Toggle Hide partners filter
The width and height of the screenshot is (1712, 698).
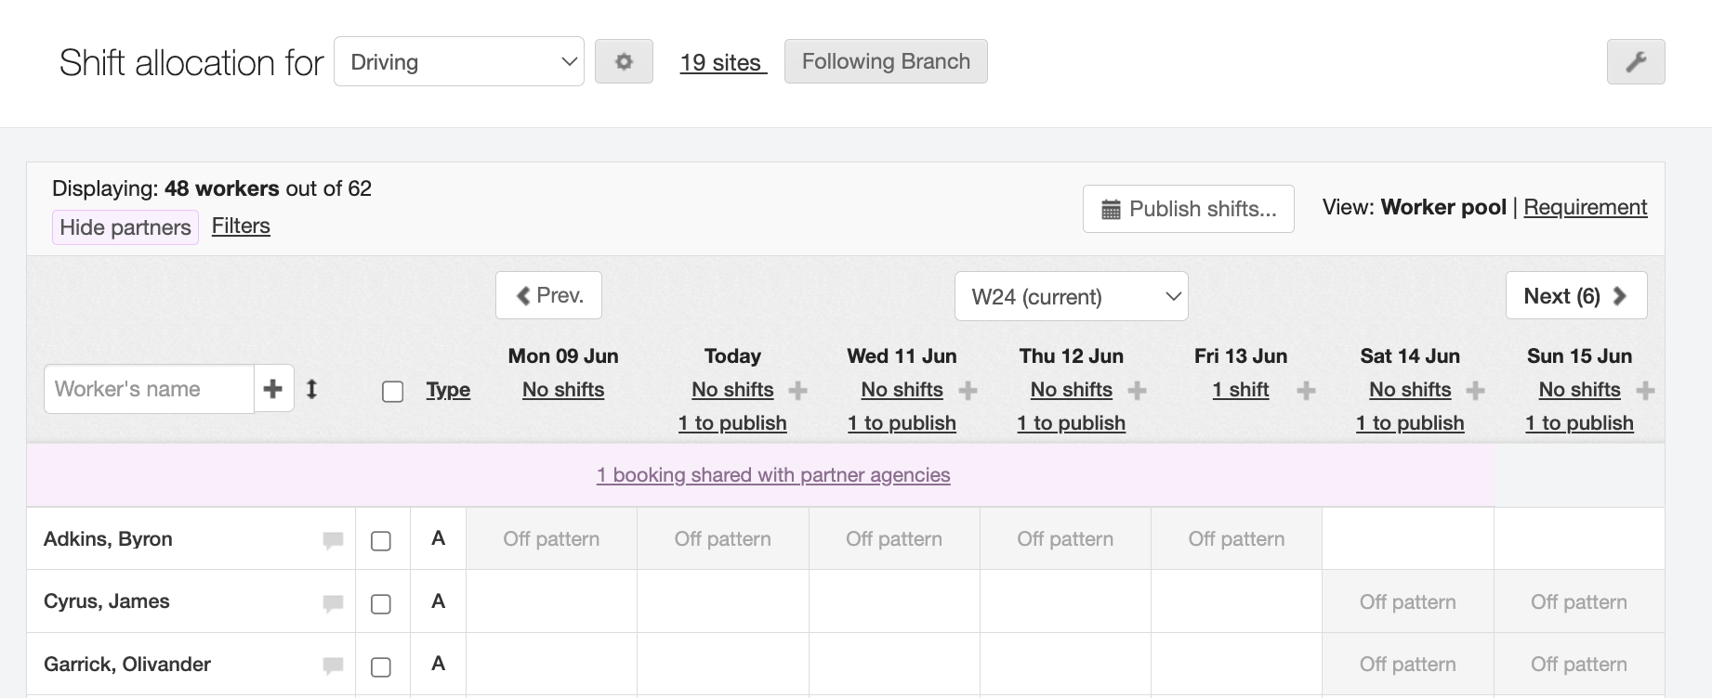click(x=125, y=227)
